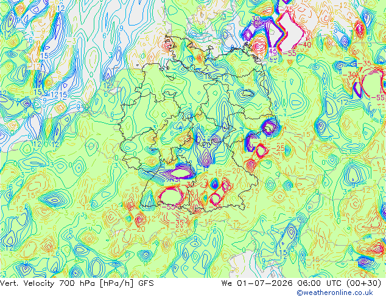Click the purple teardrop-shaped contour cell

[206, 158]
